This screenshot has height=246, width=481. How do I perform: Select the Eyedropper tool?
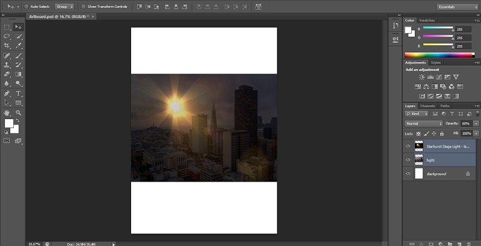point(19,46)
